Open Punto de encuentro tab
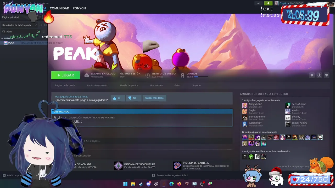 coord(98,85)
